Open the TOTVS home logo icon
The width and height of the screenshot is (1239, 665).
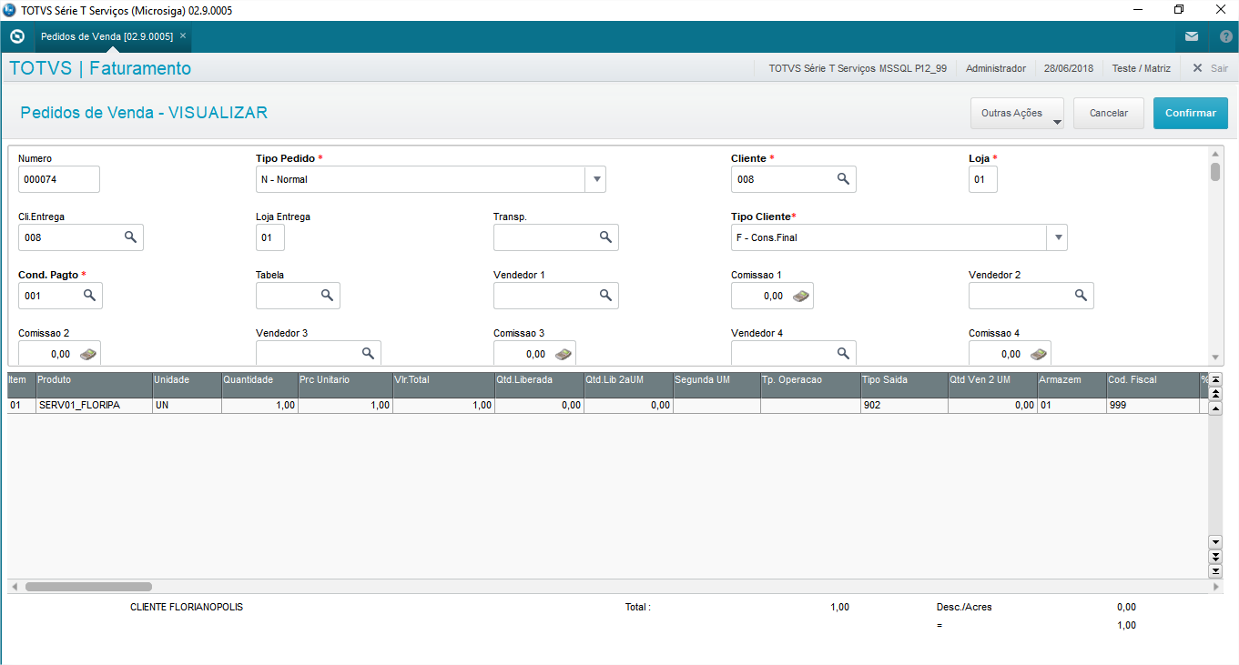pyautogui.click(x=16, y=36)
